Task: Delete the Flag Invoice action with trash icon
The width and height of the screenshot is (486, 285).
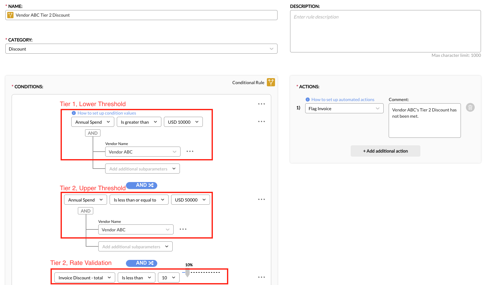Action: click(x=470, y=108)
